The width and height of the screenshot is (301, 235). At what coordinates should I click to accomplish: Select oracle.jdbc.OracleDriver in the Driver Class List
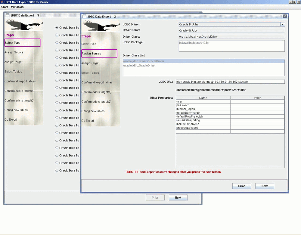pos(140,65)
